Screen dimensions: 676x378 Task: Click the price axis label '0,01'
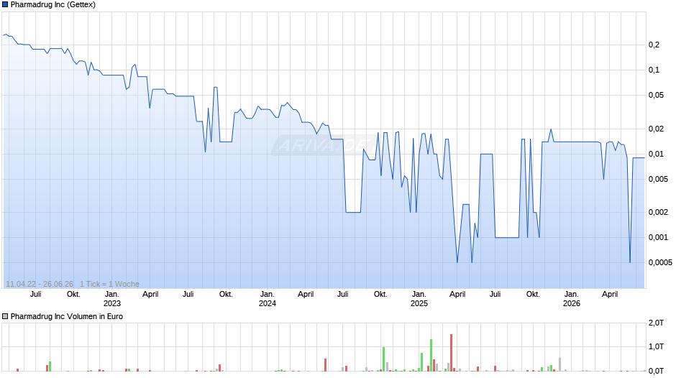[656, 154]
